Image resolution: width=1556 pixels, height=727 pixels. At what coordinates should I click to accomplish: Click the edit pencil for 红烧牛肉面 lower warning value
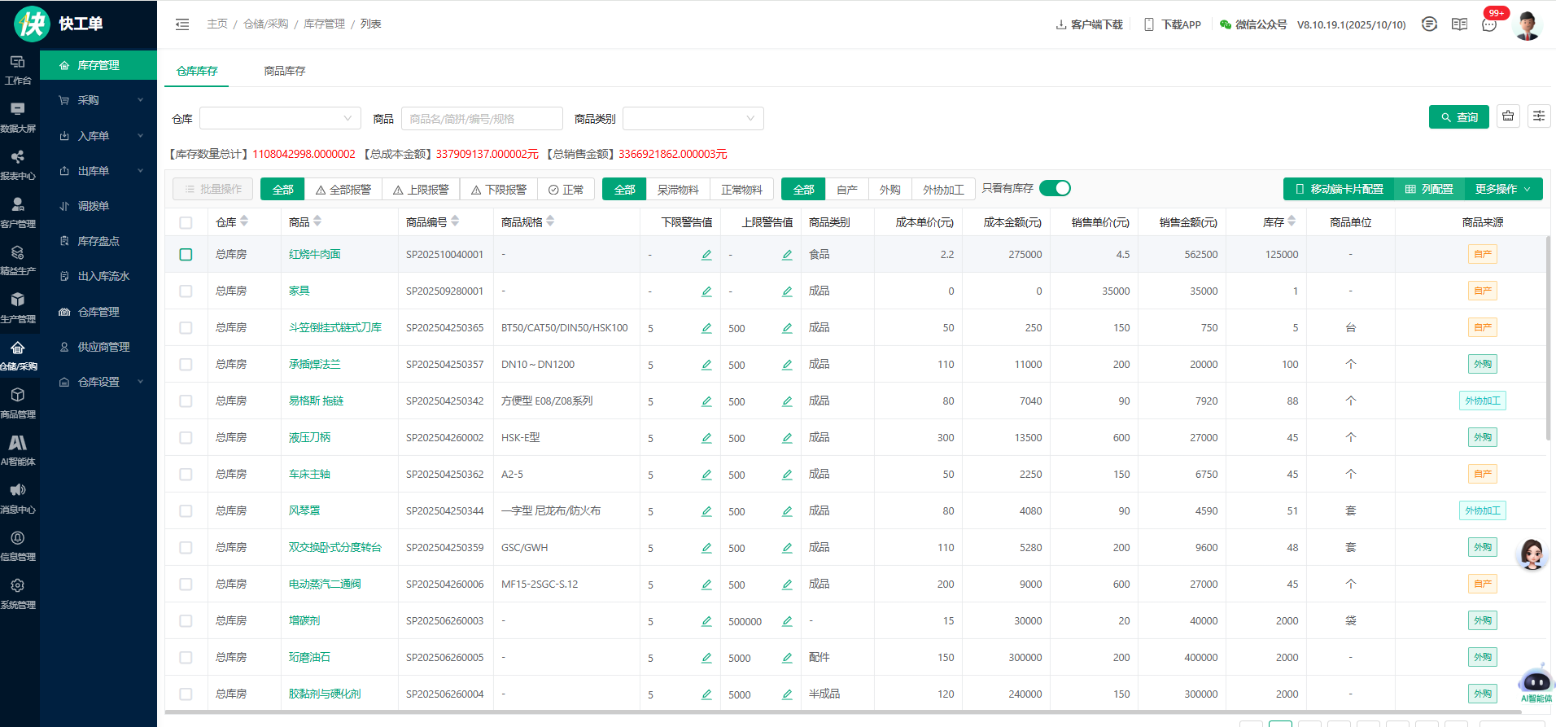click(706, 255)
